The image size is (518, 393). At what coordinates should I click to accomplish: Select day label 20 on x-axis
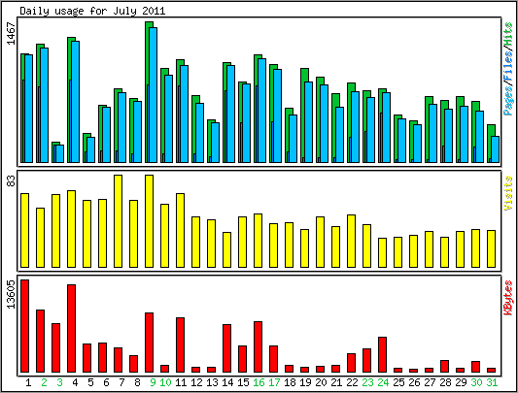(321, 382)
